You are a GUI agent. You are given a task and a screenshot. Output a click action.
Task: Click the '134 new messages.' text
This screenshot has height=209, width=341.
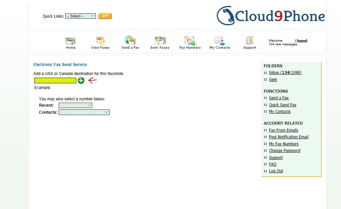[283, 44]
